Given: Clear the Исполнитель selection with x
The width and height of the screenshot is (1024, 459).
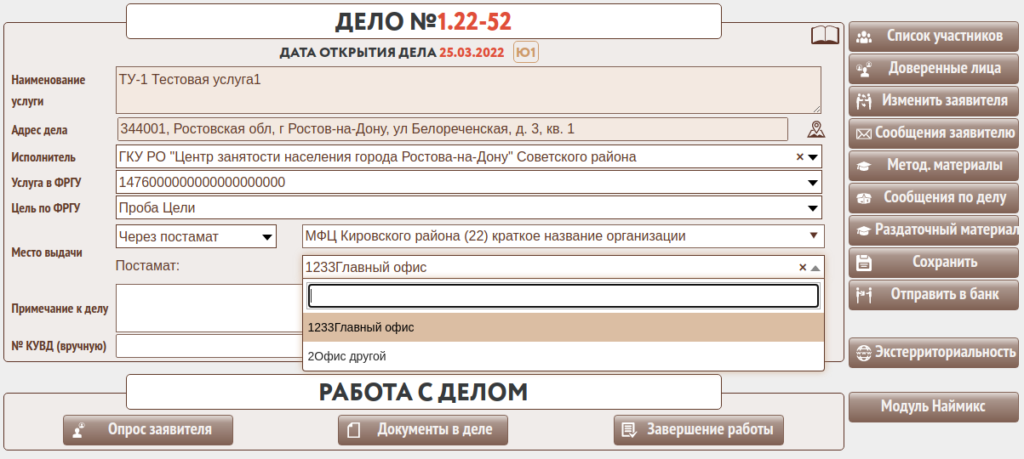Looking at the screenshot, I should pyautogui.click(x=799, y=157).
